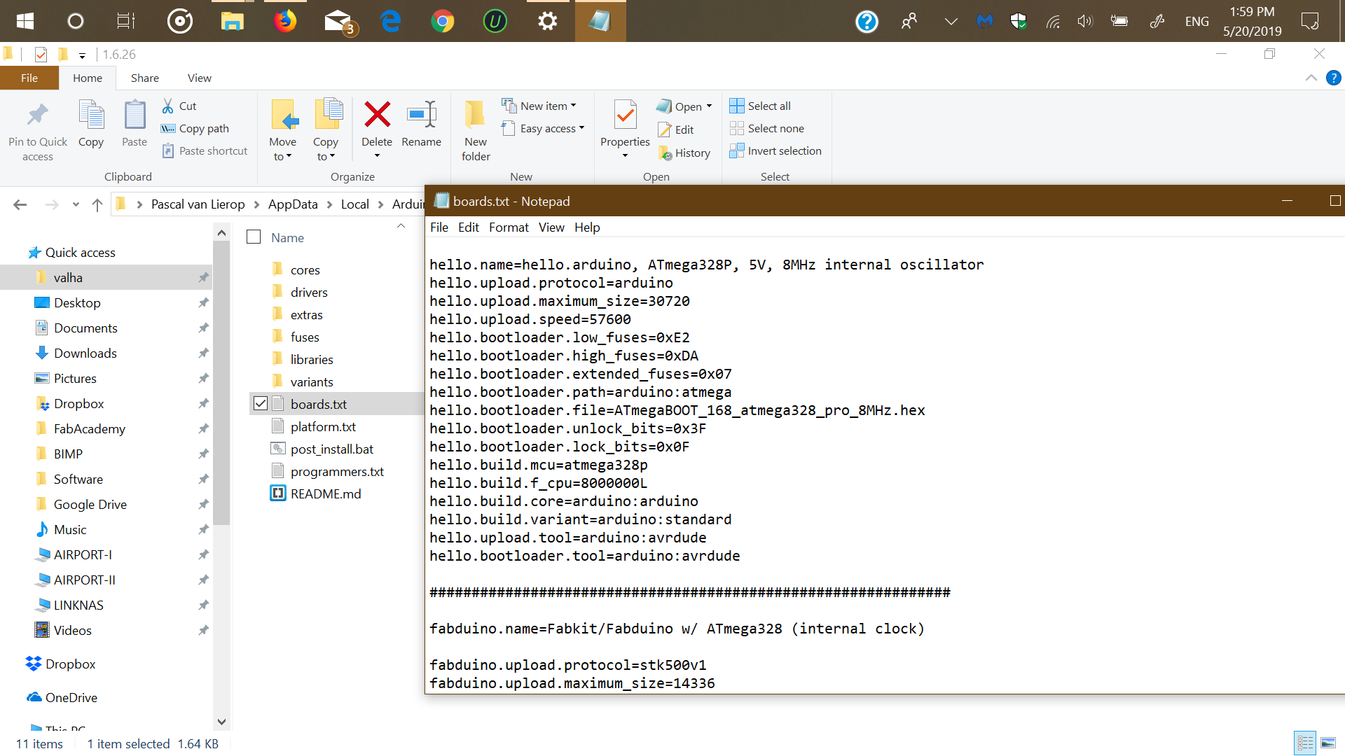1345x756 pixels.
Task: Click the navigation pane scrollbar down arrow
Action: click(221, 721)
